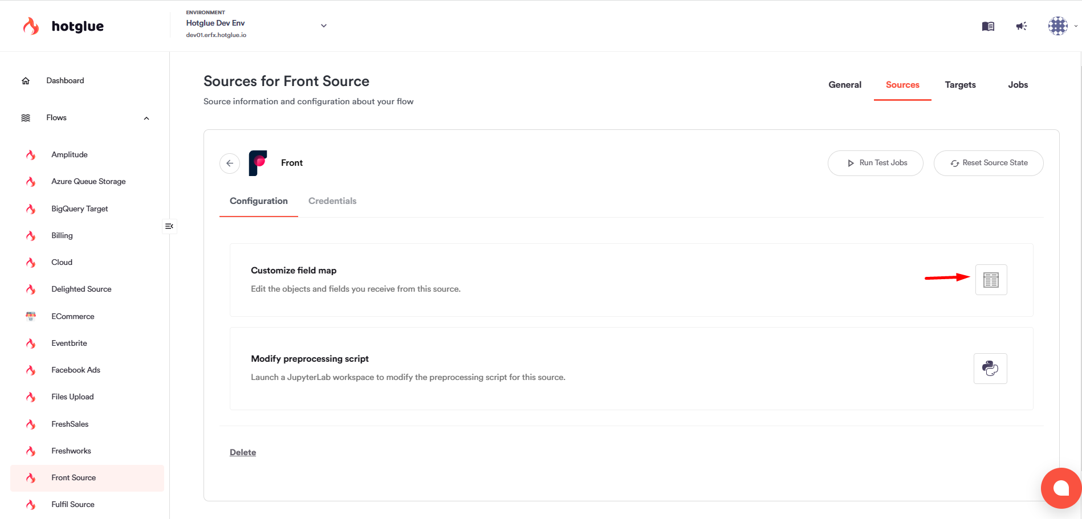Click the Azure Queue Storage flame icon
The image size is (1082, 519).
click(31, 182)
